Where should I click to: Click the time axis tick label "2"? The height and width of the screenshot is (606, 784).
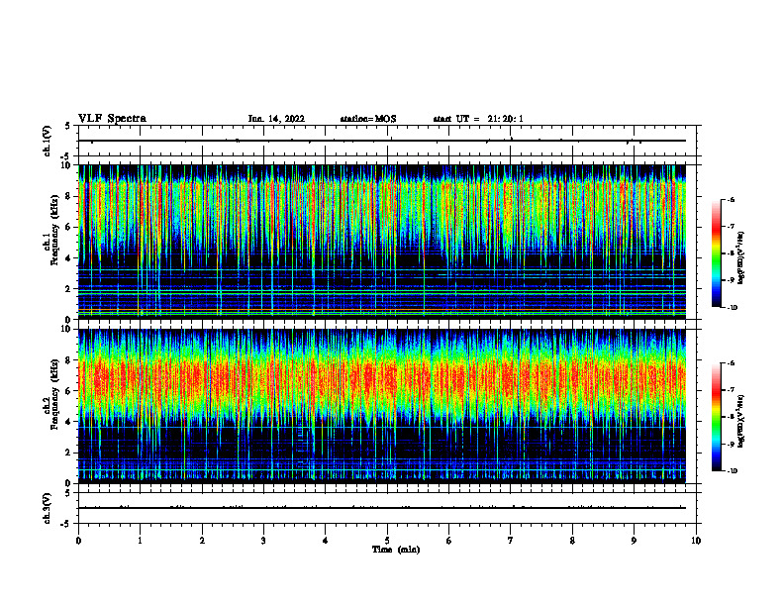coord(202,541)
